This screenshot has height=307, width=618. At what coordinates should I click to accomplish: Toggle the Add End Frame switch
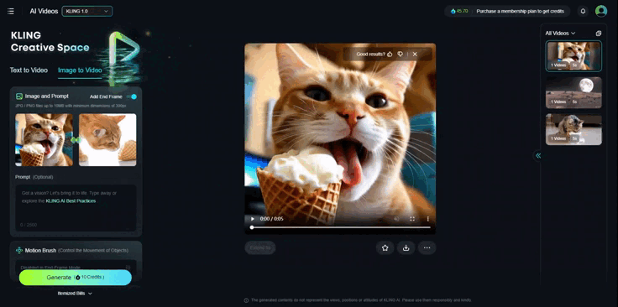[132, 96]
